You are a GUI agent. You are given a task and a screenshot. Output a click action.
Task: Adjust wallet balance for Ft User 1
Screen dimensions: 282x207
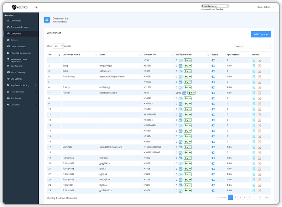(191, 93)
